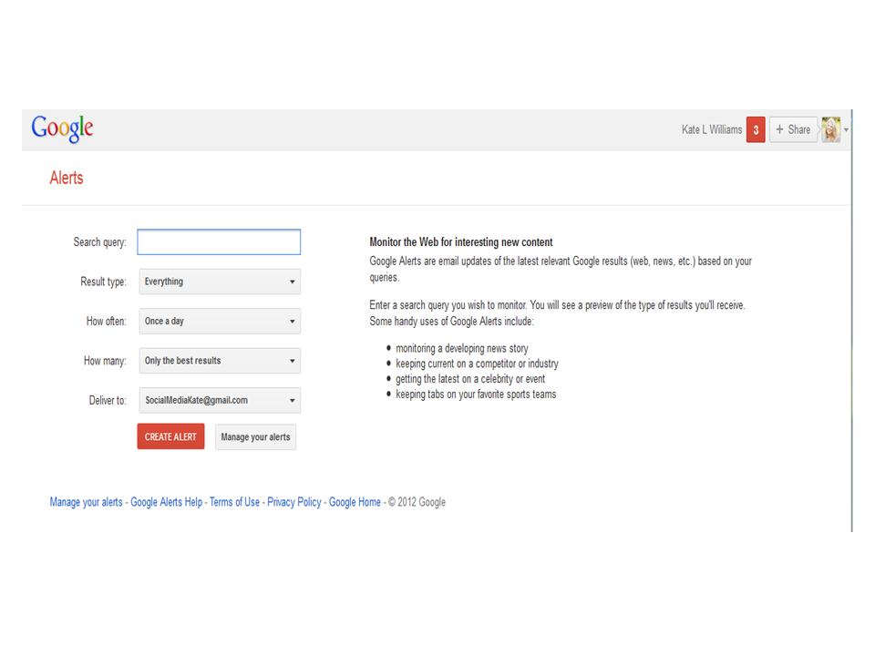Image resolution: width=875 pixels, height=656 pixels.
Task: Click the How often label
Action: tap(106, 322)
